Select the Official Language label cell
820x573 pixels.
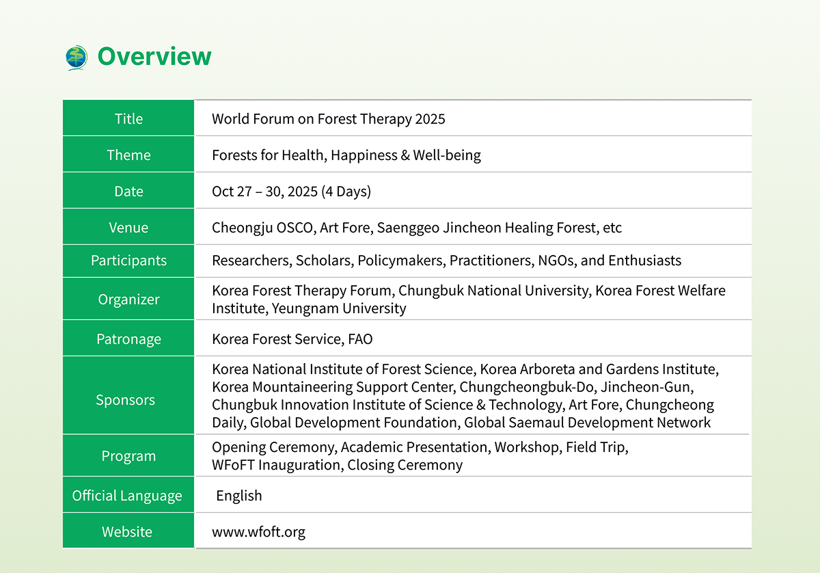click(x=128, y=495)
